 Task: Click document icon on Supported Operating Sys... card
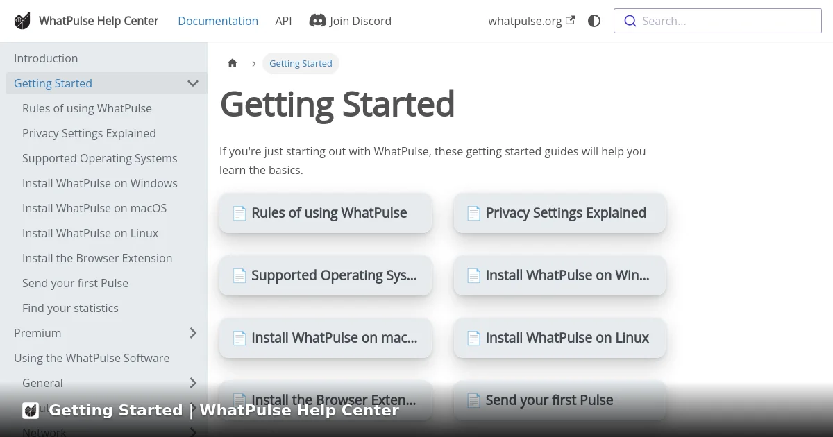coord(239,275)
